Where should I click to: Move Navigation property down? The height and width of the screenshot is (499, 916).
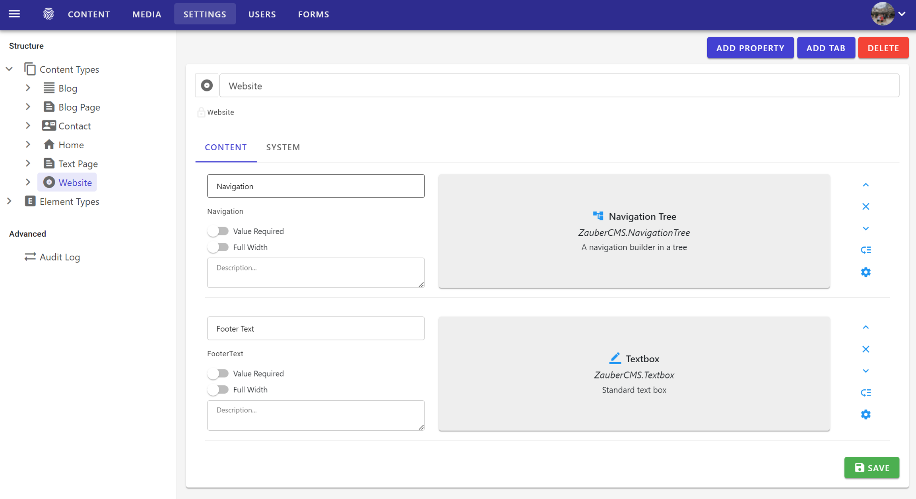point(866,229)
